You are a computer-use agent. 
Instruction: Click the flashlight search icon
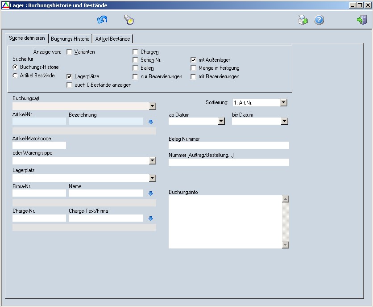[x=128, y=20]
